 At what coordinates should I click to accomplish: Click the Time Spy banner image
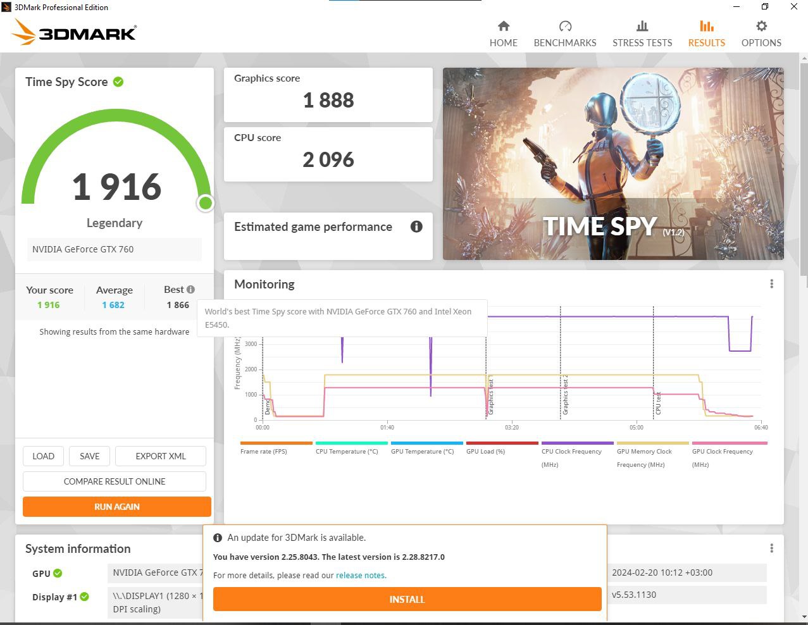tap(613, 164)
